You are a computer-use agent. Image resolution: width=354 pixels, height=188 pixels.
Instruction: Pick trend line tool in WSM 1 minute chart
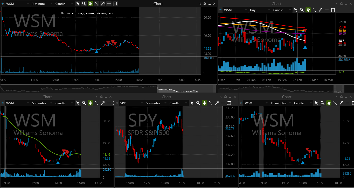(96, 4)
